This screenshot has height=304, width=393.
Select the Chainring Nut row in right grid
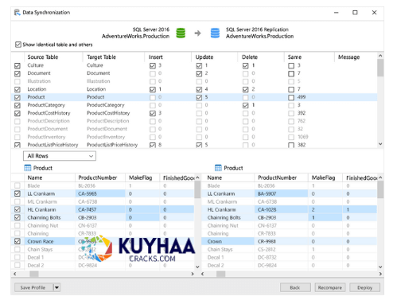[x=289, y=225]
